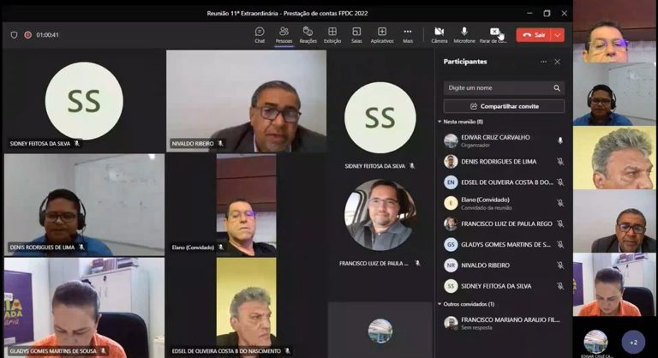Screen dimensions: 658x358
Task: Select FRANCISCO MARIANO ARAUJO invited entry
Action: [504, 323]
